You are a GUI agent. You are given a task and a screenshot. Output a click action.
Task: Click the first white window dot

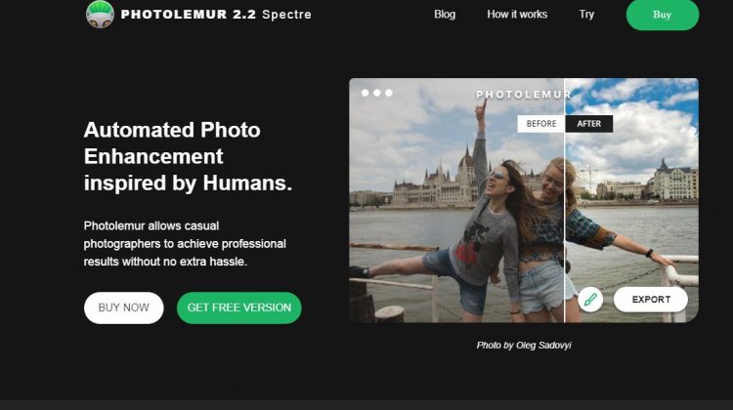[x=366, y=93]
